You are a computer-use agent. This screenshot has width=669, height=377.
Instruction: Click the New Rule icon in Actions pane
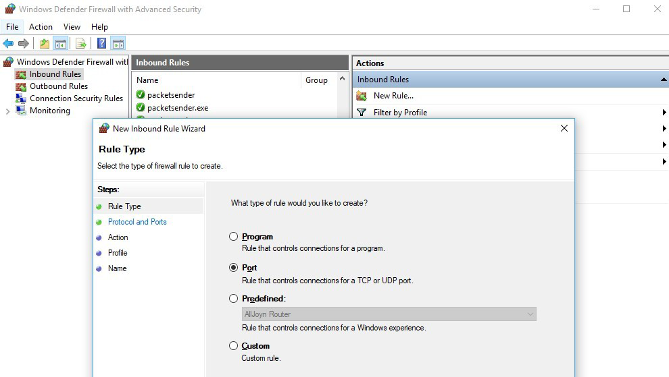[x=362, y=96]
